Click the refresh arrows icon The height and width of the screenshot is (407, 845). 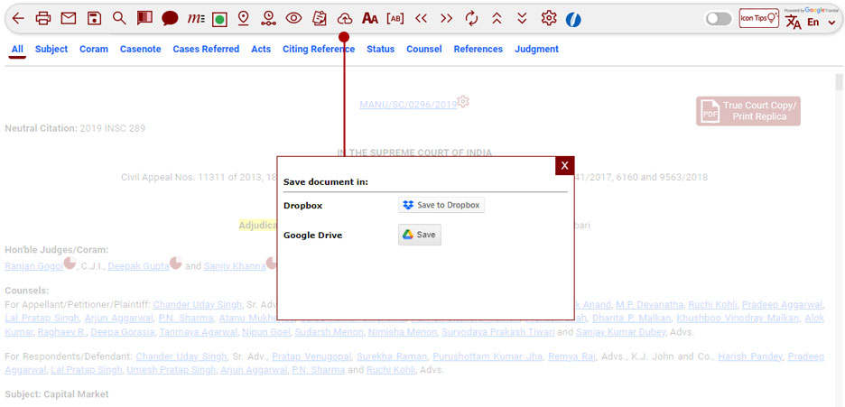(471, 18)
